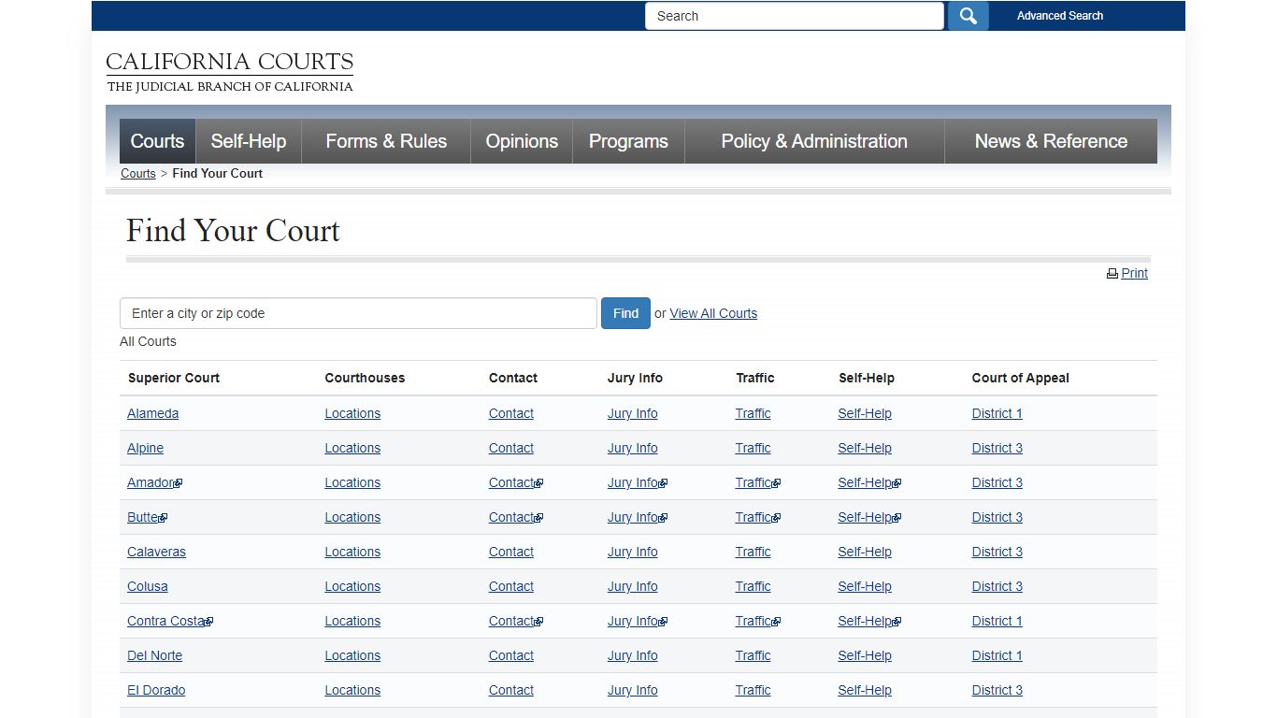Open District 1 link for Alameda
Viewport: 1277px width, 718px height.
[x=997, y=413]
